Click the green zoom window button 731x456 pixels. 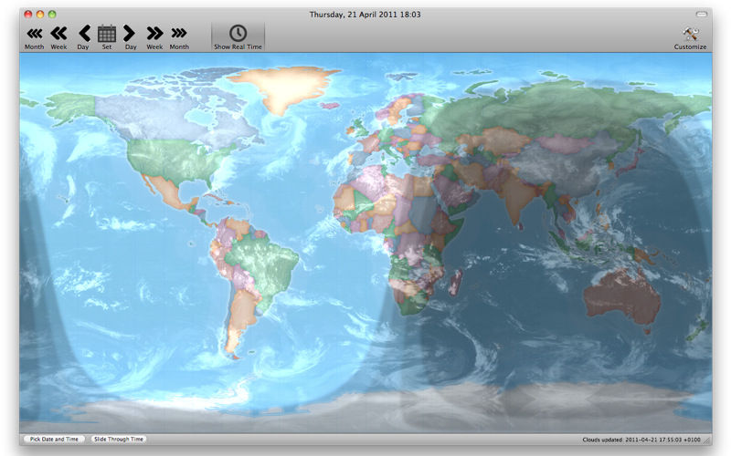pyautogui.click(x=52, y=16)
